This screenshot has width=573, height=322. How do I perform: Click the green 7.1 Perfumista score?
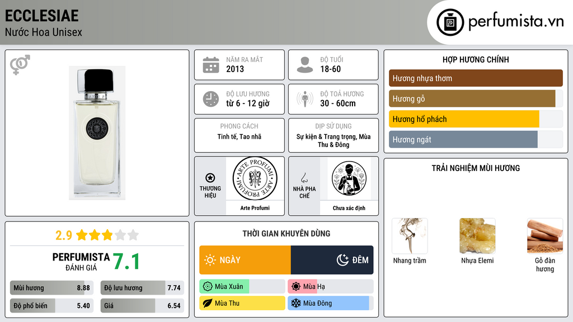[x=126, y=262]
